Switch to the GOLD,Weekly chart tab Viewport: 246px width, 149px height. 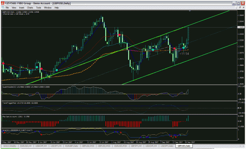coord(10,146)
